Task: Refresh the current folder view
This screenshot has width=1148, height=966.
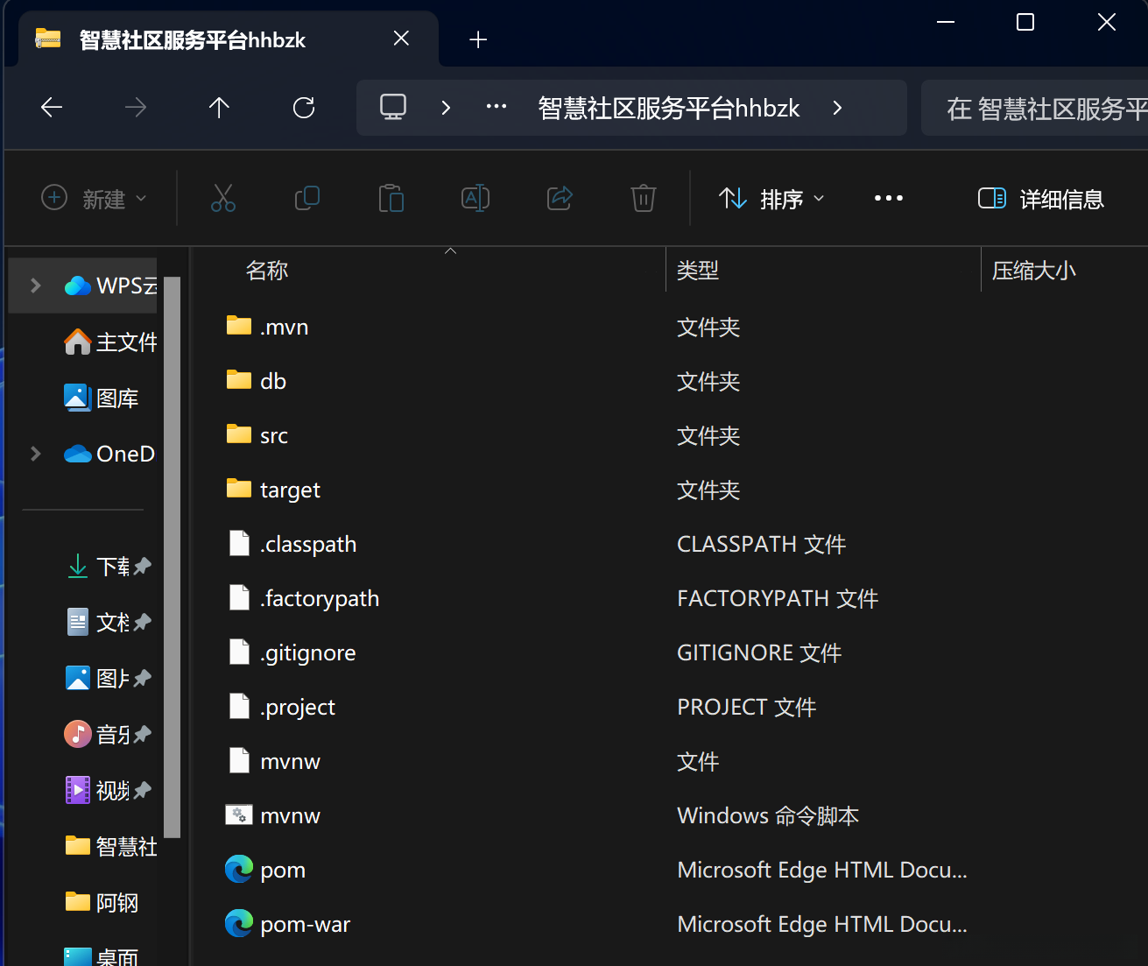Action: pyautogui.click(x=304, y=108)
